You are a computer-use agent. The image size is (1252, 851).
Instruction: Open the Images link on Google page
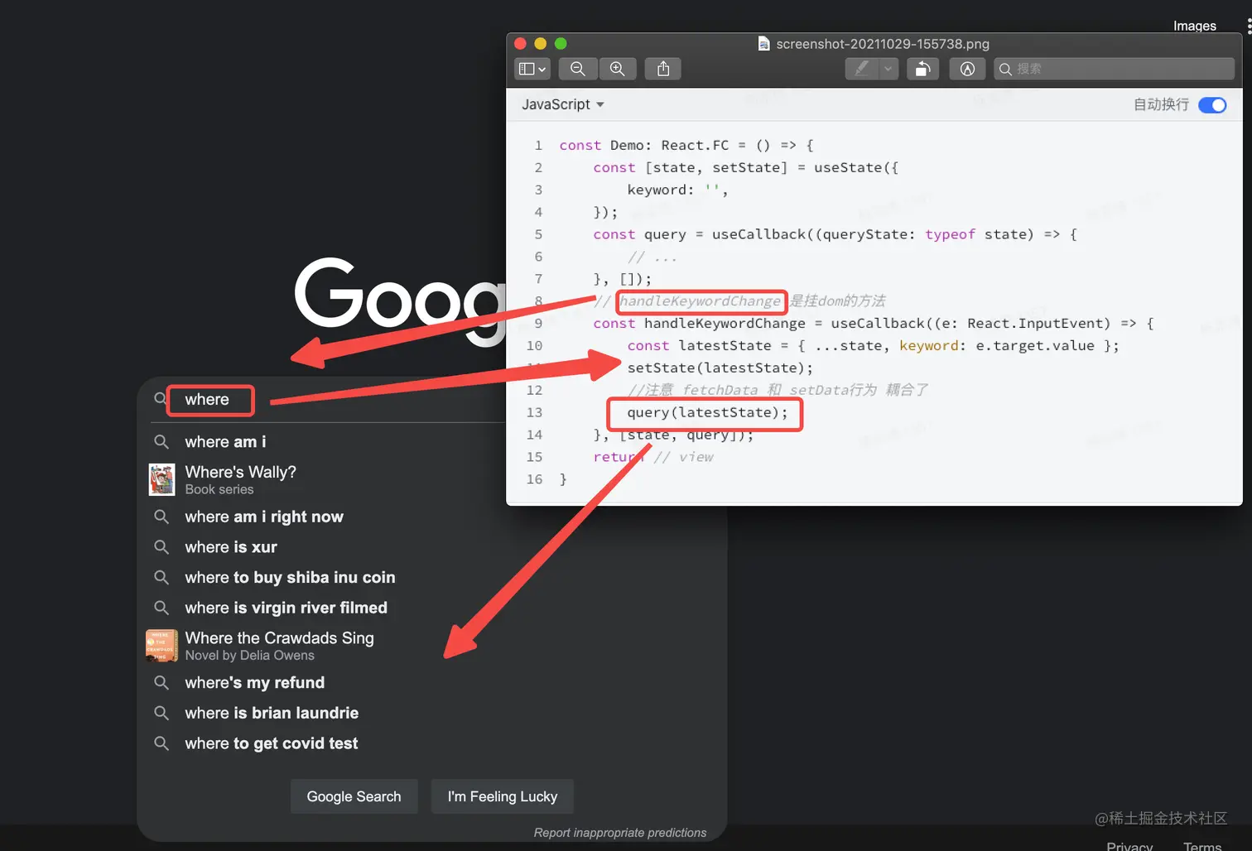1195,26
